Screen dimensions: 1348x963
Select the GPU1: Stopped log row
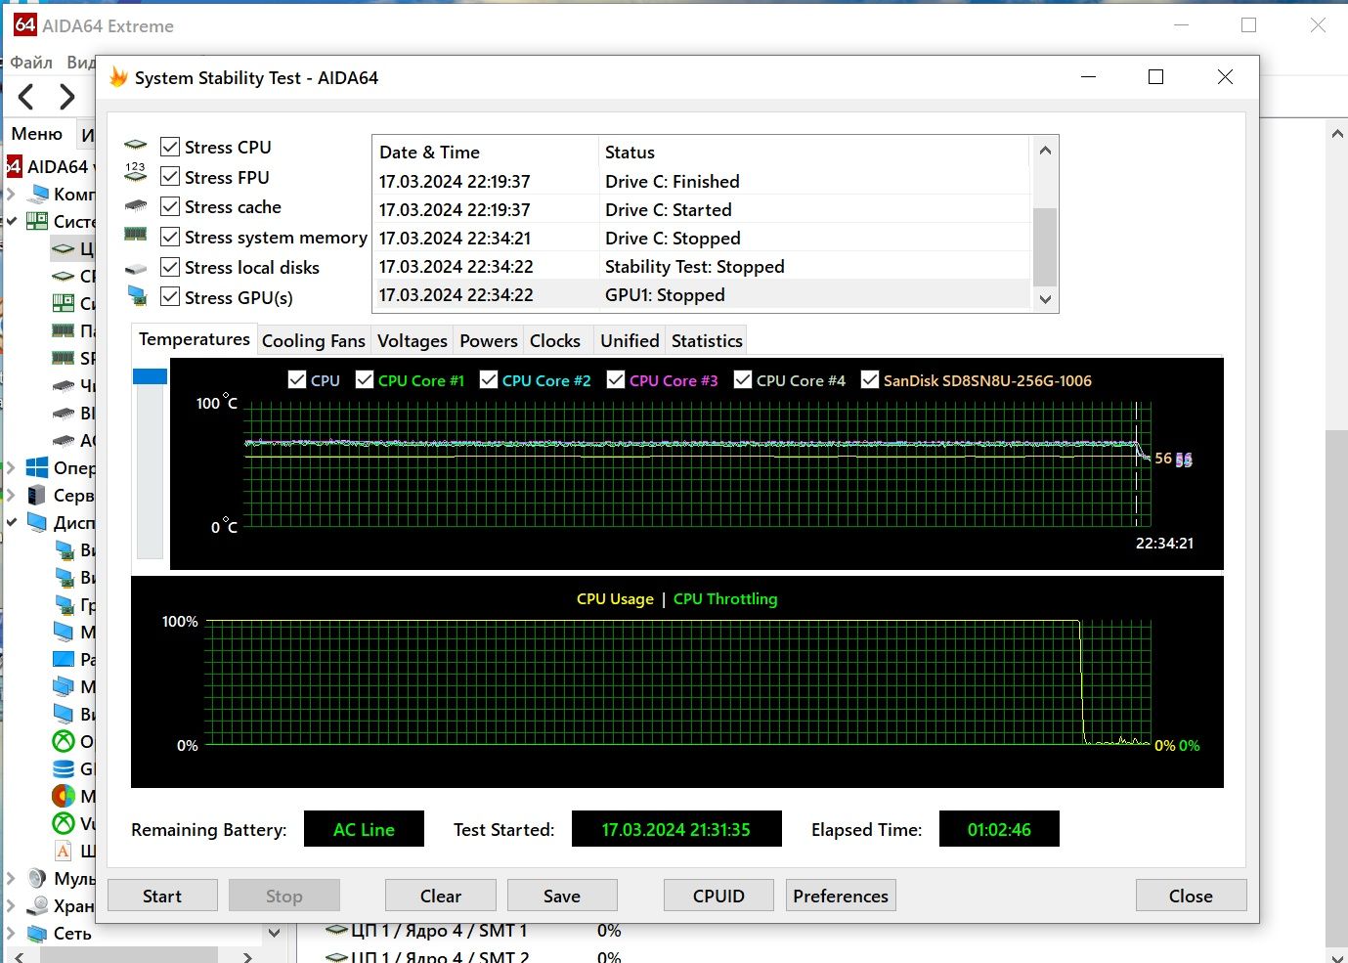pos(703,294)
